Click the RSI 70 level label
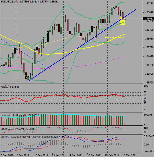This screenshot has width=154, height=157. 145,92
